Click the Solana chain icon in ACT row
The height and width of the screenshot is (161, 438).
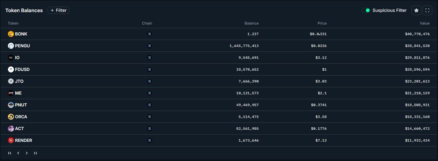[x=149, y=129]
